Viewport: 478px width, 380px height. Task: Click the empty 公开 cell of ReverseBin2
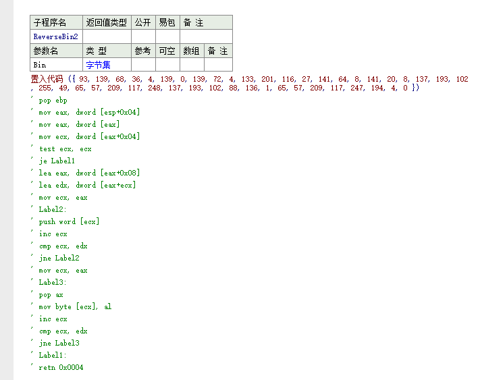click(x=143, y=36)
